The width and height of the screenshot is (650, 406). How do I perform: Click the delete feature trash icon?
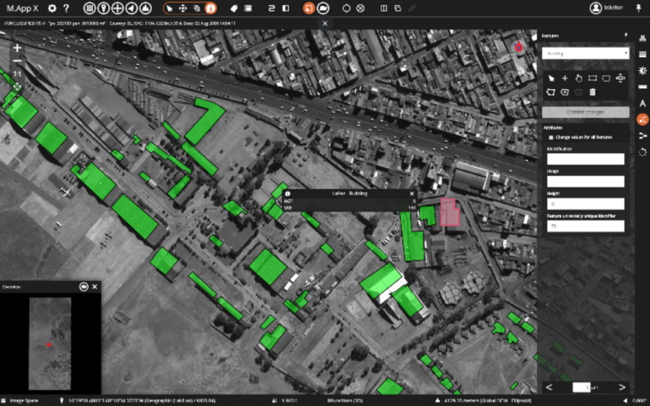(x=592, y=92)
